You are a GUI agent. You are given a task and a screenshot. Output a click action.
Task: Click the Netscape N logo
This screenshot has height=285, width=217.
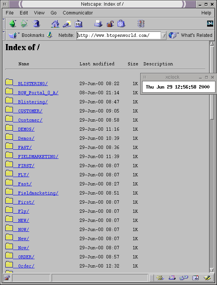pyautogui.click(x=210, y=24)
